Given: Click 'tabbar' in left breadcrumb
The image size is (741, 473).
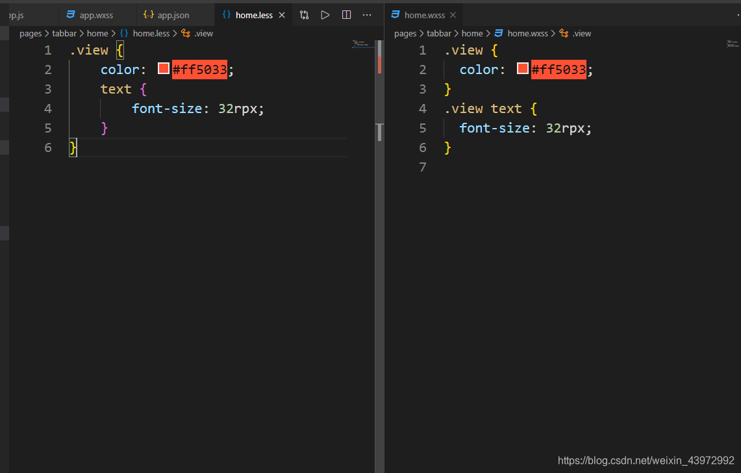Looking at the screenshot, I should pos(64,34).
